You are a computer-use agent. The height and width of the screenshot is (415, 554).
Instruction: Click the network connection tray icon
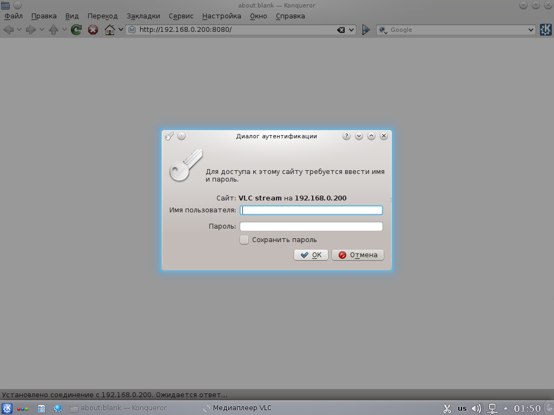(492, 409)
